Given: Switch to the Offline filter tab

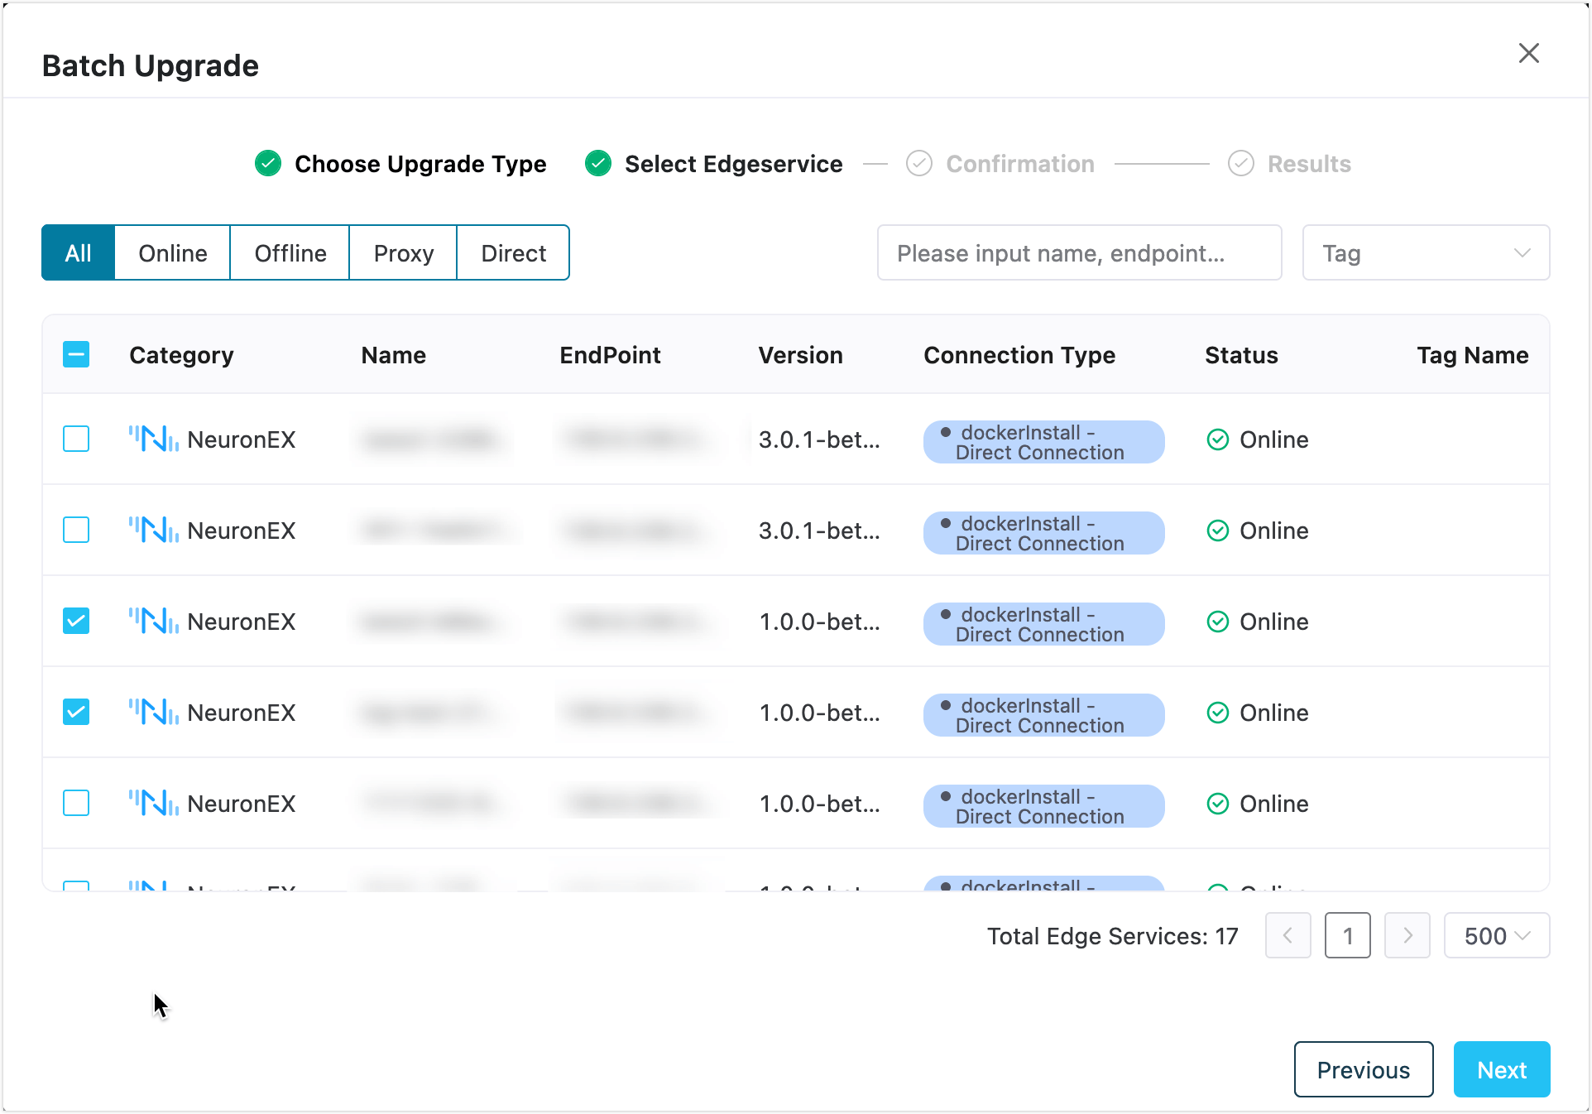Looking at the screenshot, I should coord(290,253).
